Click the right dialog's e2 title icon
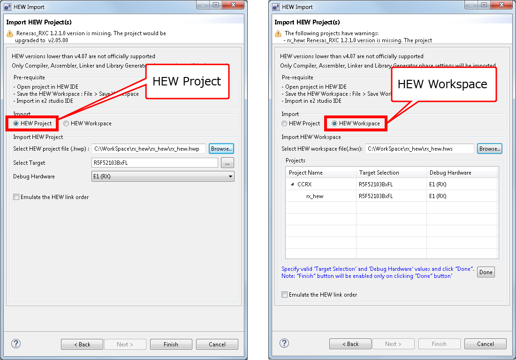Image resolution: width=516 pixels, height=360 pixels. click(x=276, y=7)
